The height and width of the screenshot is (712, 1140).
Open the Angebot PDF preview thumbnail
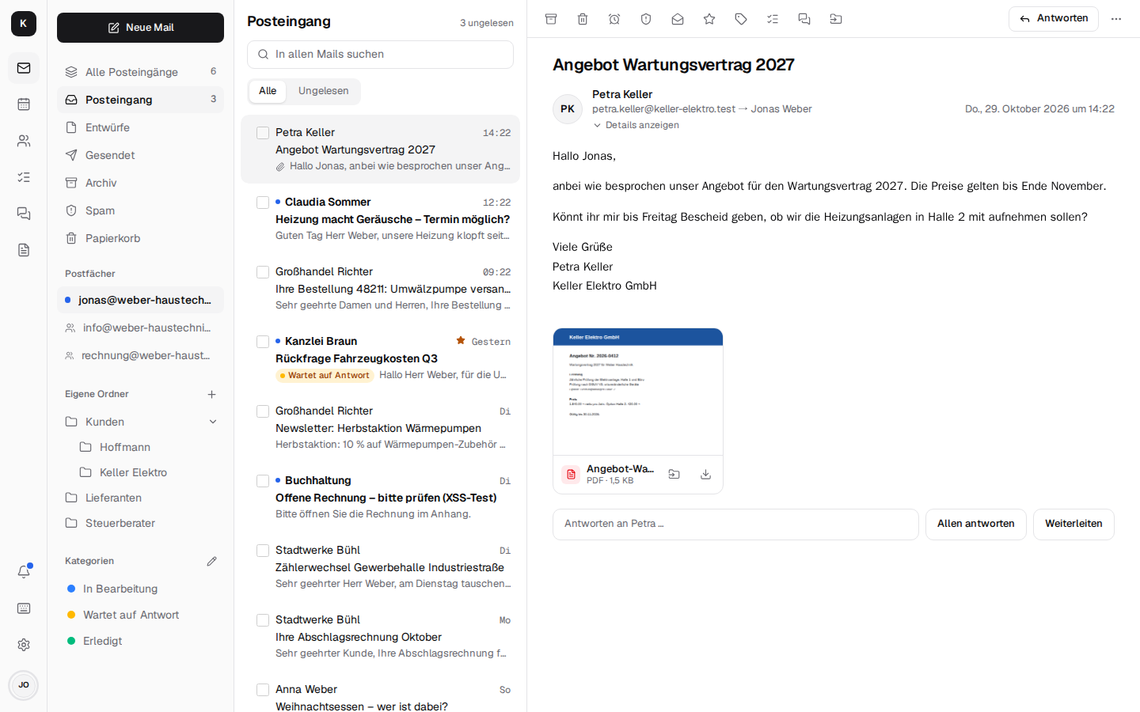tap(638, 392)
